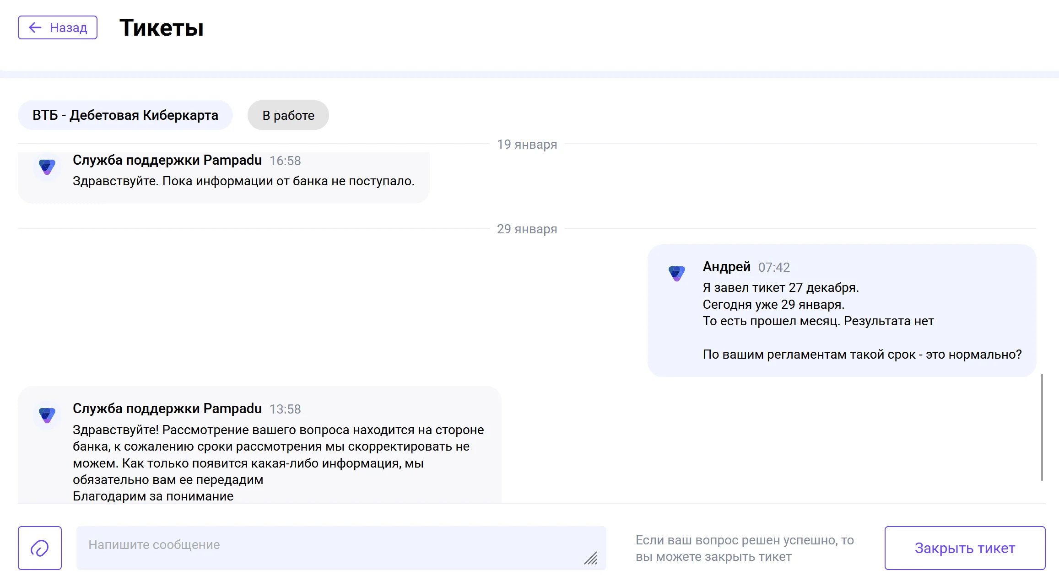Focus the Напишите сообщение message field

click(341, 548)
